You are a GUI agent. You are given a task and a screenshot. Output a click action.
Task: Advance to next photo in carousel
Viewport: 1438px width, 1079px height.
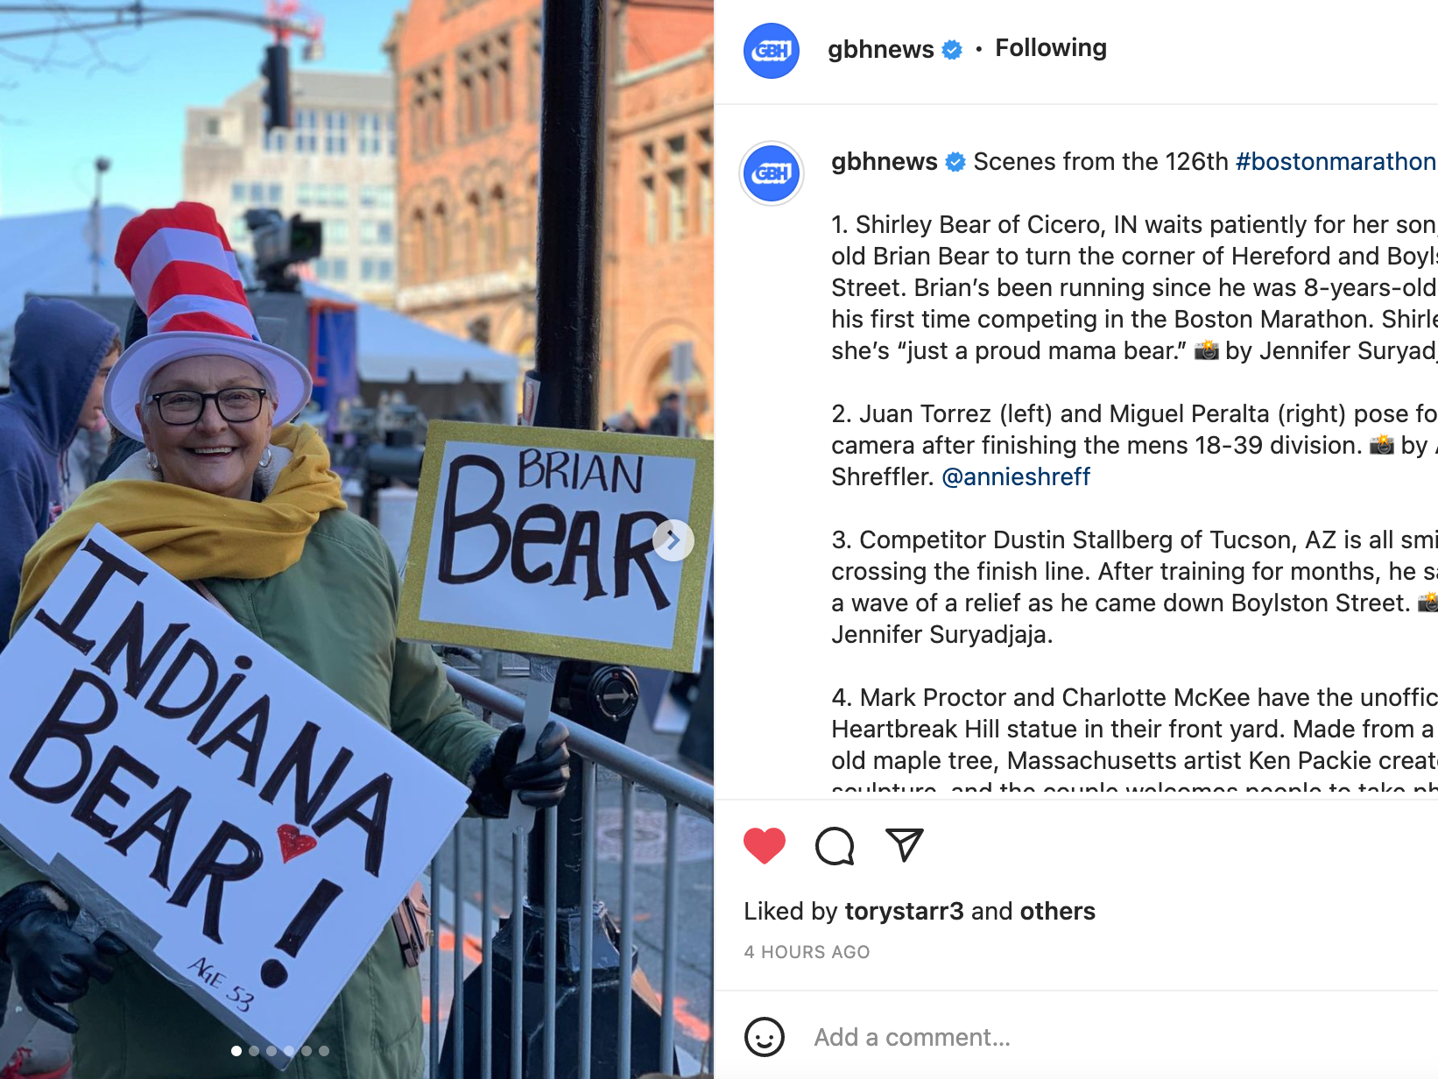tap(673, 540)
